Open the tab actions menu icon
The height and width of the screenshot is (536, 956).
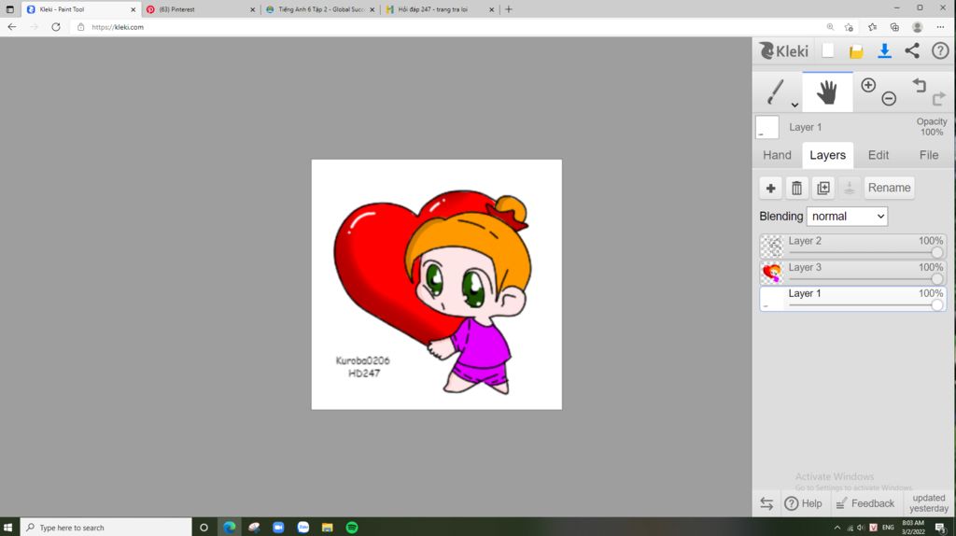9,9
